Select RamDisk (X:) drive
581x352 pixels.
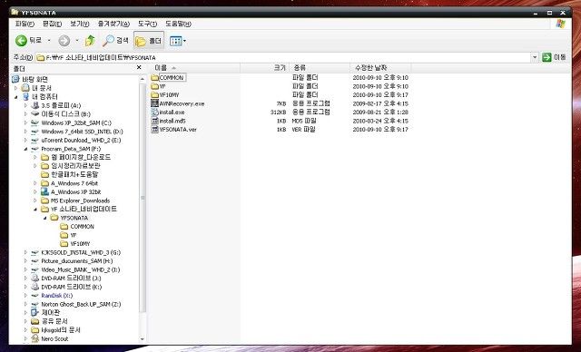tap(56, 296)
